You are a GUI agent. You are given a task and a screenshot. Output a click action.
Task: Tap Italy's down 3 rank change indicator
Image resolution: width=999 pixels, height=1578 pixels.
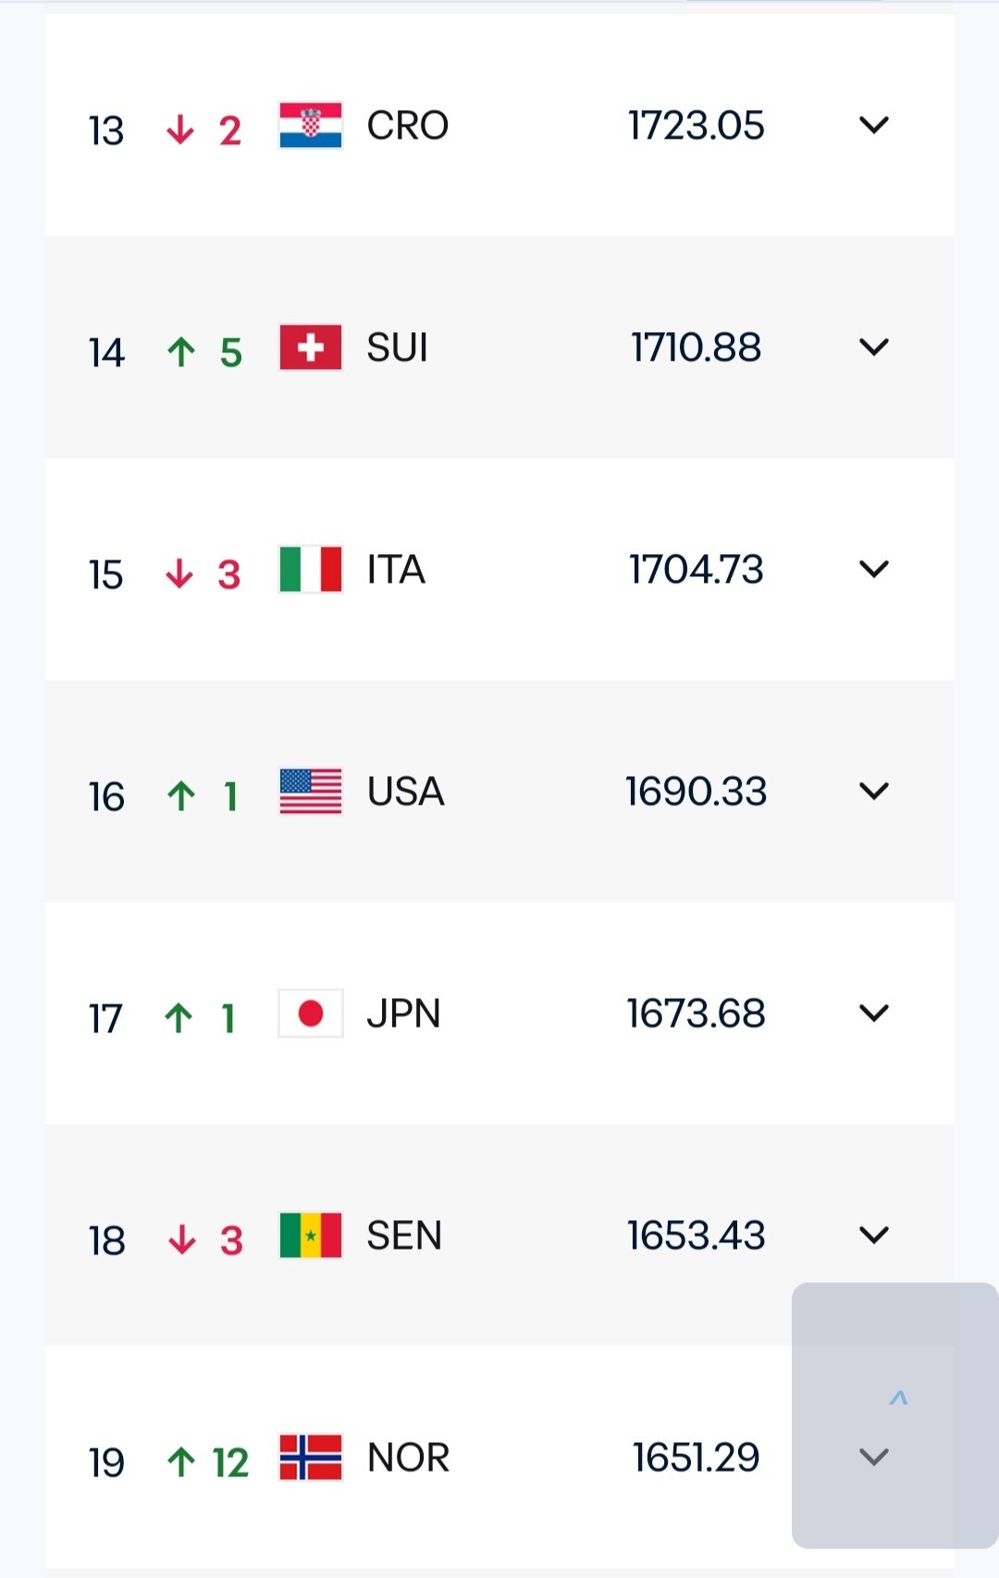[x=203, y=574]
